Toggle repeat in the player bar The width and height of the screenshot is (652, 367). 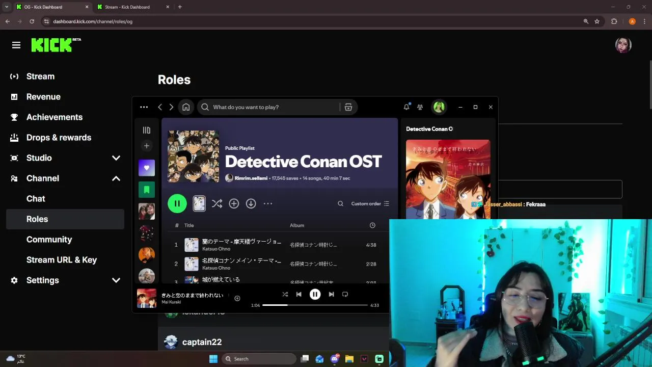click(x=345, y=294)
